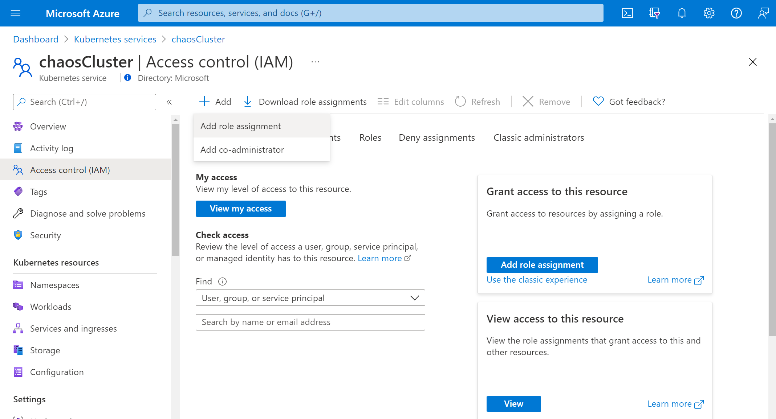Select Add co-administrator option
The width and height of the screenshot is (776, 419).
point(242,149)
